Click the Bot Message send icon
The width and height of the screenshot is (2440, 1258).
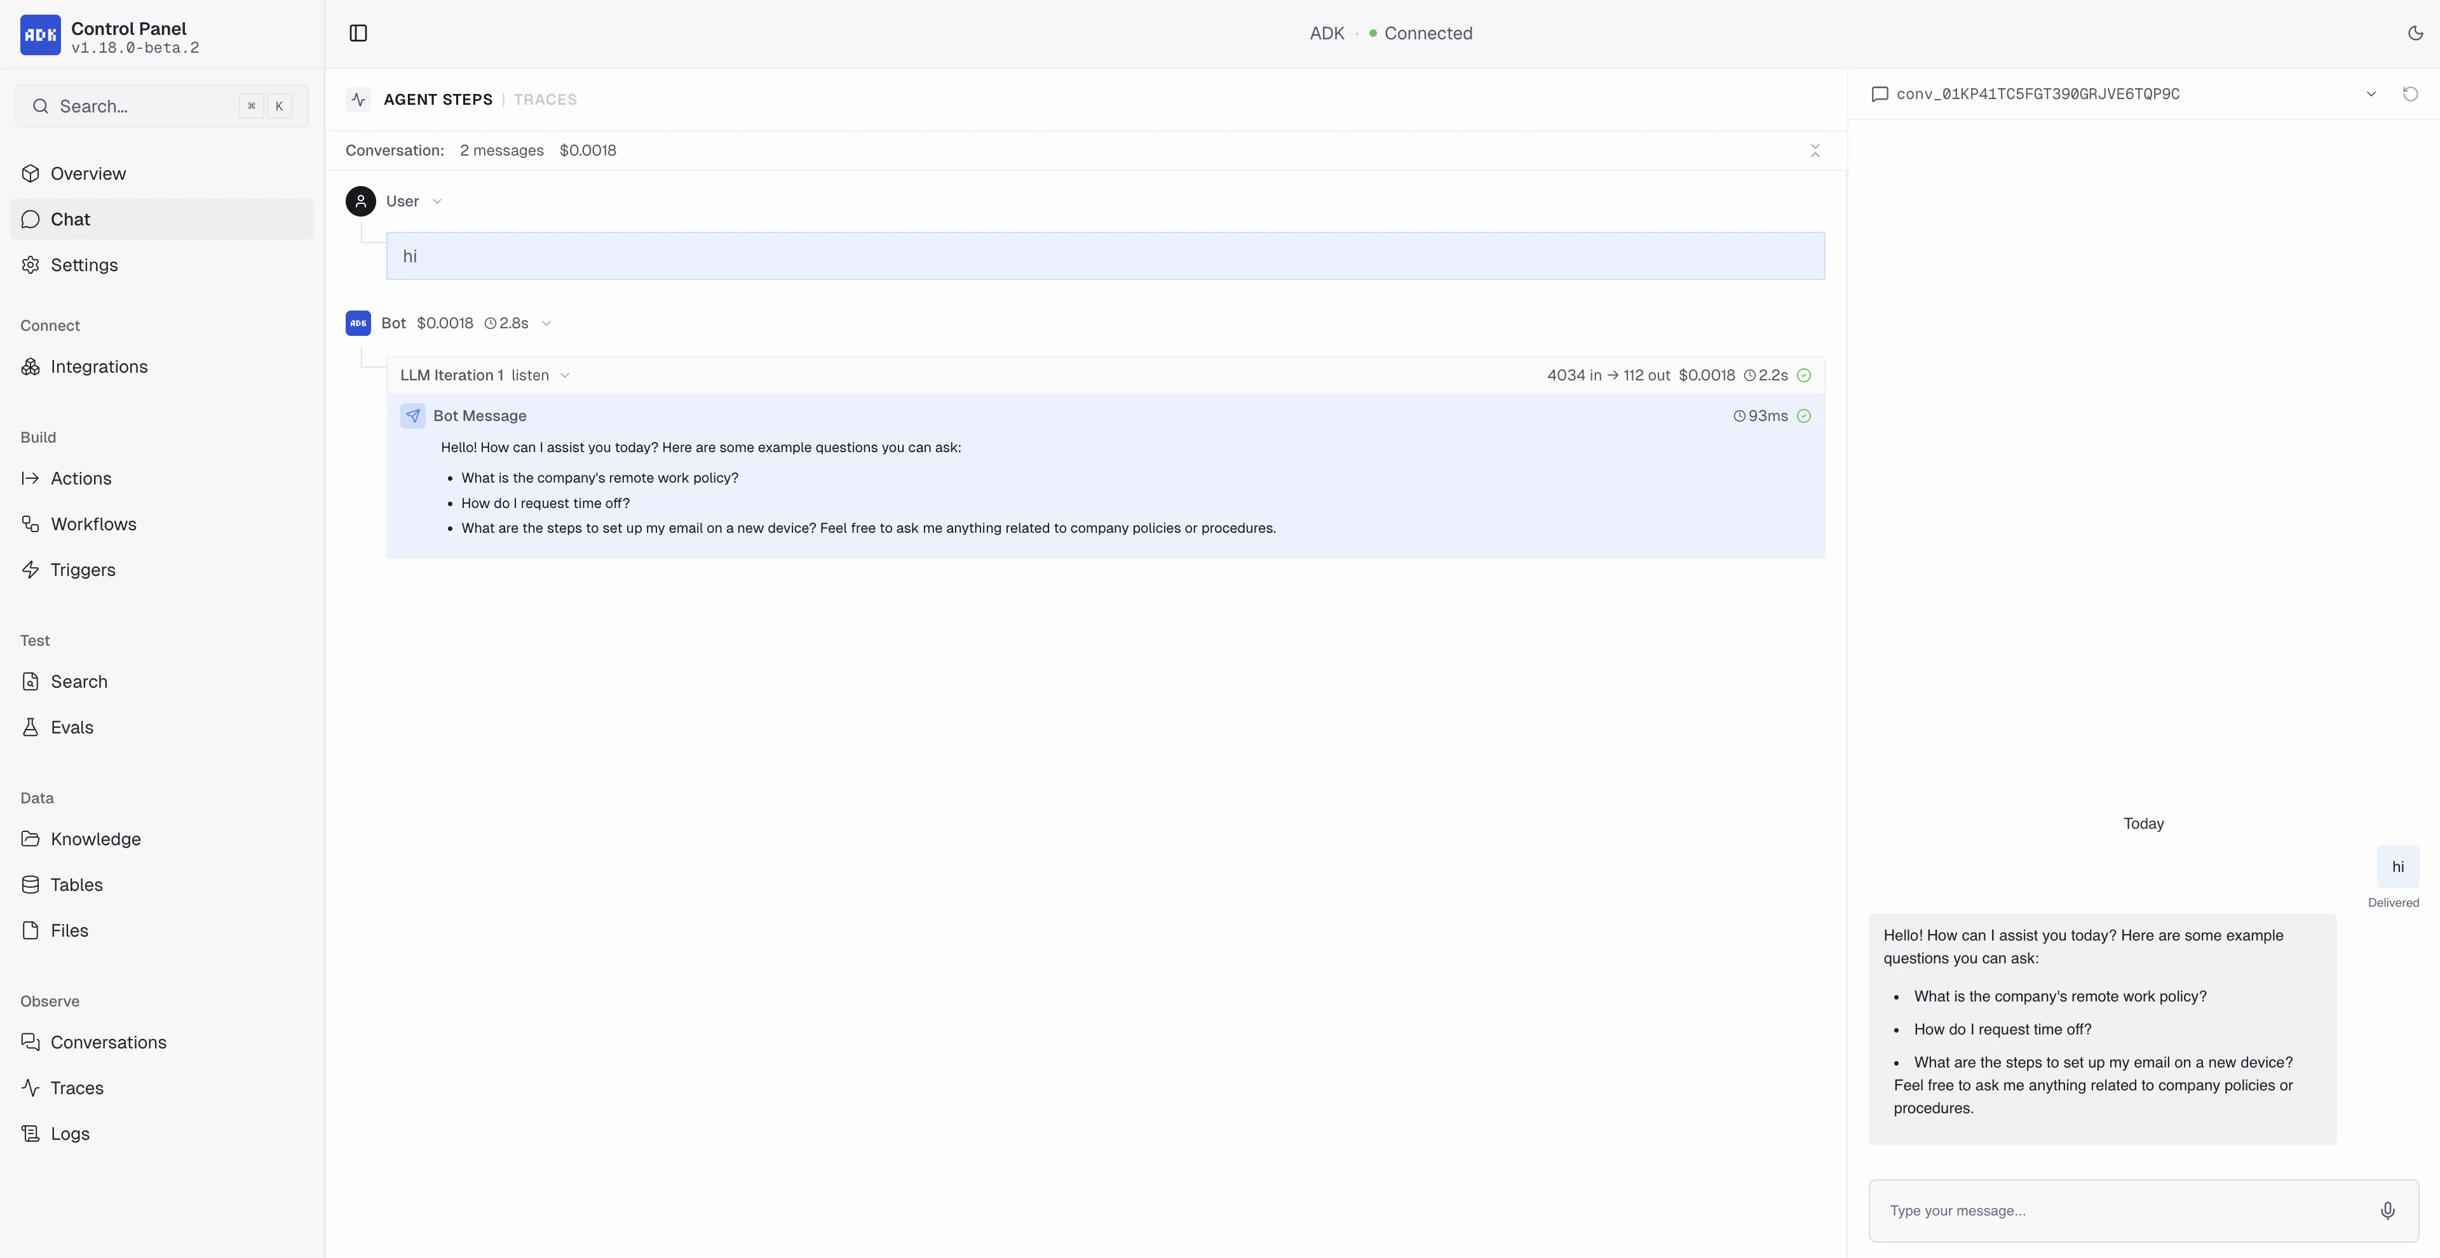pos(413,415)
